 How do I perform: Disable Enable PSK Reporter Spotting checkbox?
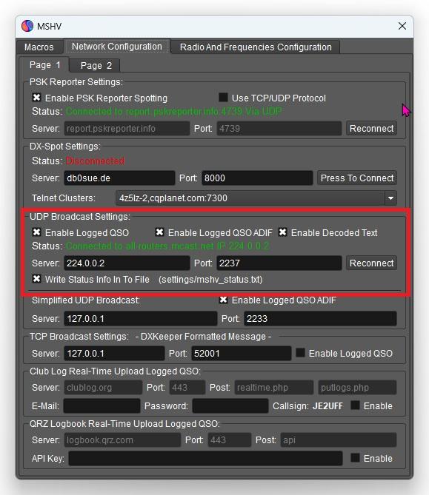click(36, 98)
